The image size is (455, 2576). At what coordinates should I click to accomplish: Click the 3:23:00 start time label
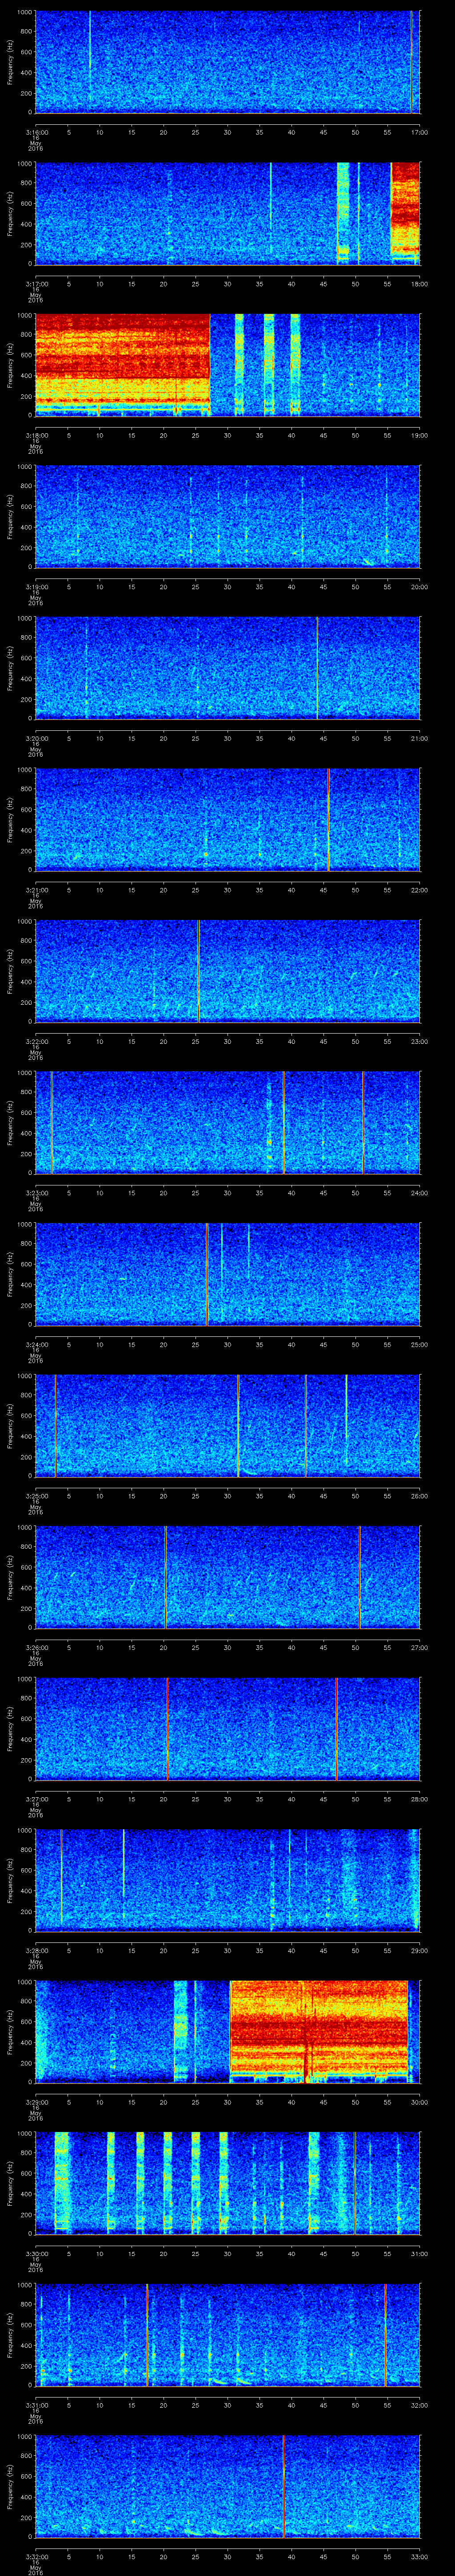coord(36,1192)
